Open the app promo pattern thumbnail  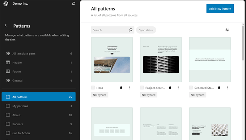point(210,123)
